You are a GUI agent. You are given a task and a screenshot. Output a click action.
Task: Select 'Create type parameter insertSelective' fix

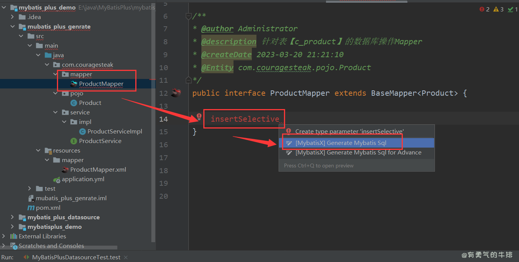point(349,132)
